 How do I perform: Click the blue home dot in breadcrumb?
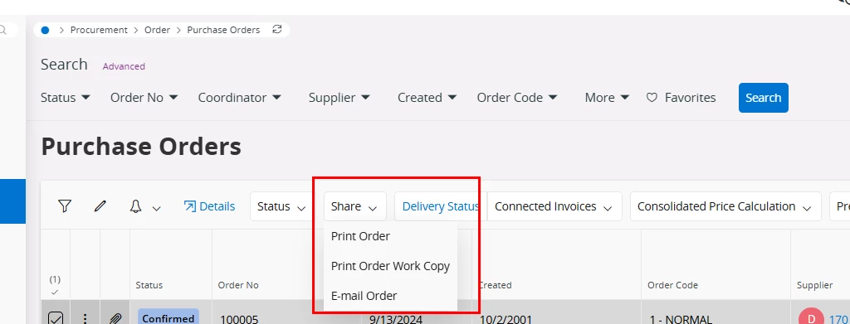point(46,31)
